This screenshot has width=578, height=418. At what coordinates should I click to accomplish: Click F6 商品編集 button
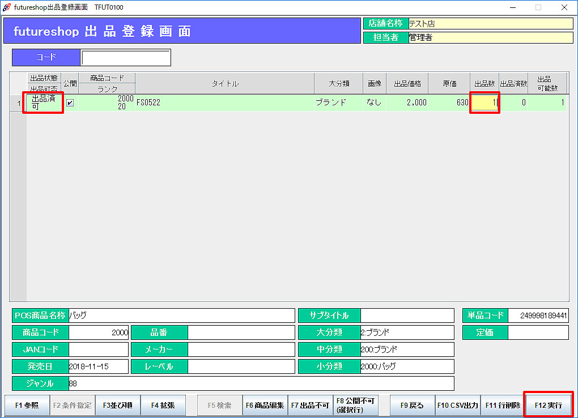265,406
